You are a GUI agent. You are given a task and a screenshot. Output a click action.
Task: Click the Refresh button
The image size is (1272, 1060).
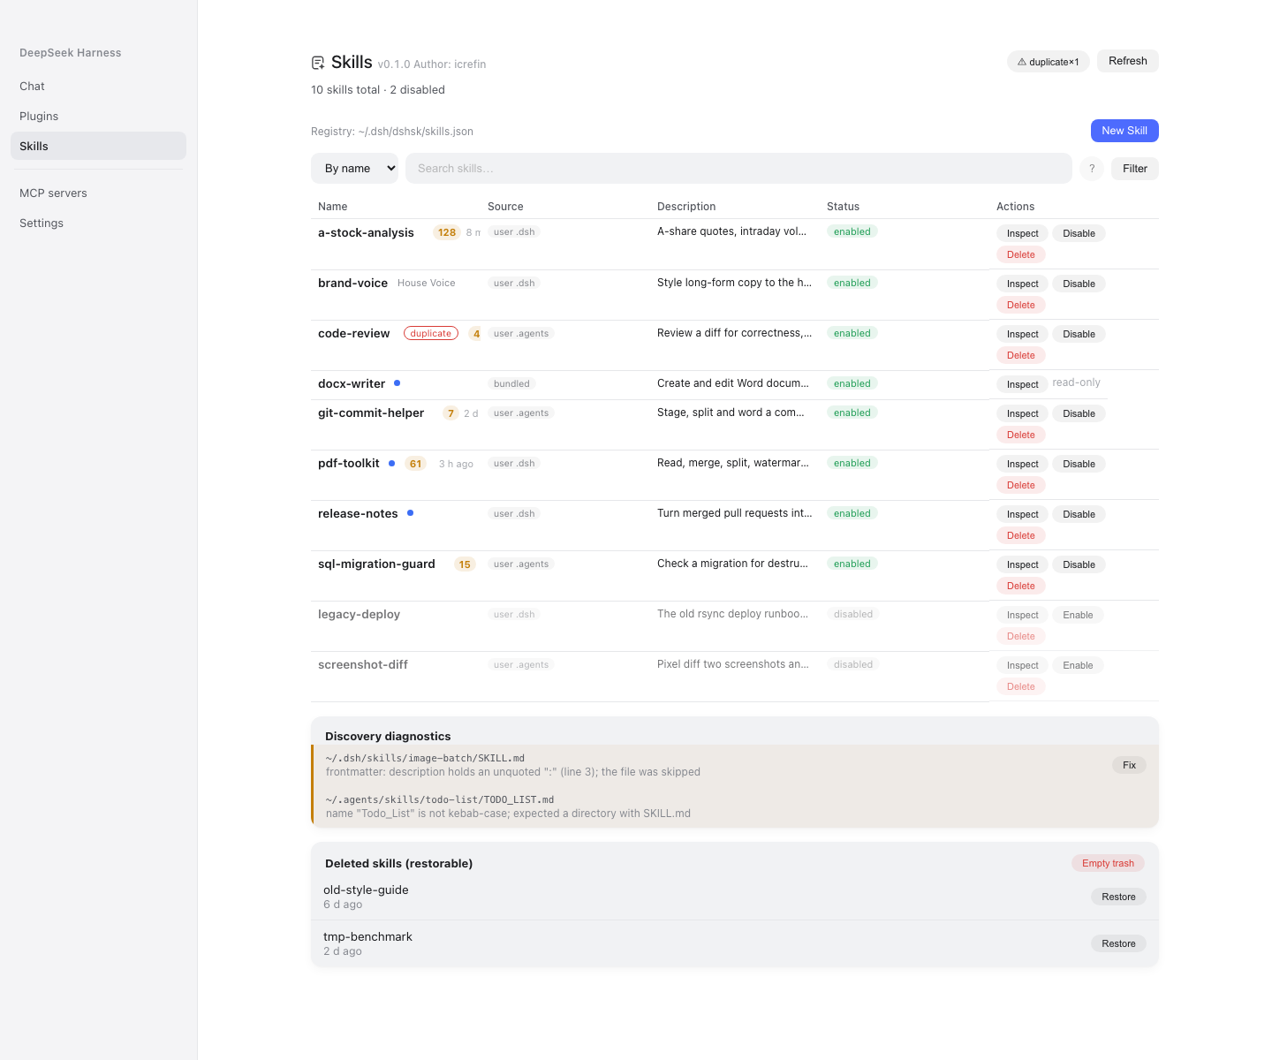click(x=1128, y=61)
